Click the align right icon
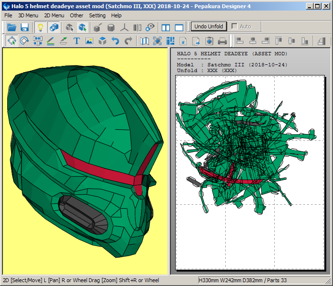The width and height of the screenshot is (333, 286). point(266,40)
